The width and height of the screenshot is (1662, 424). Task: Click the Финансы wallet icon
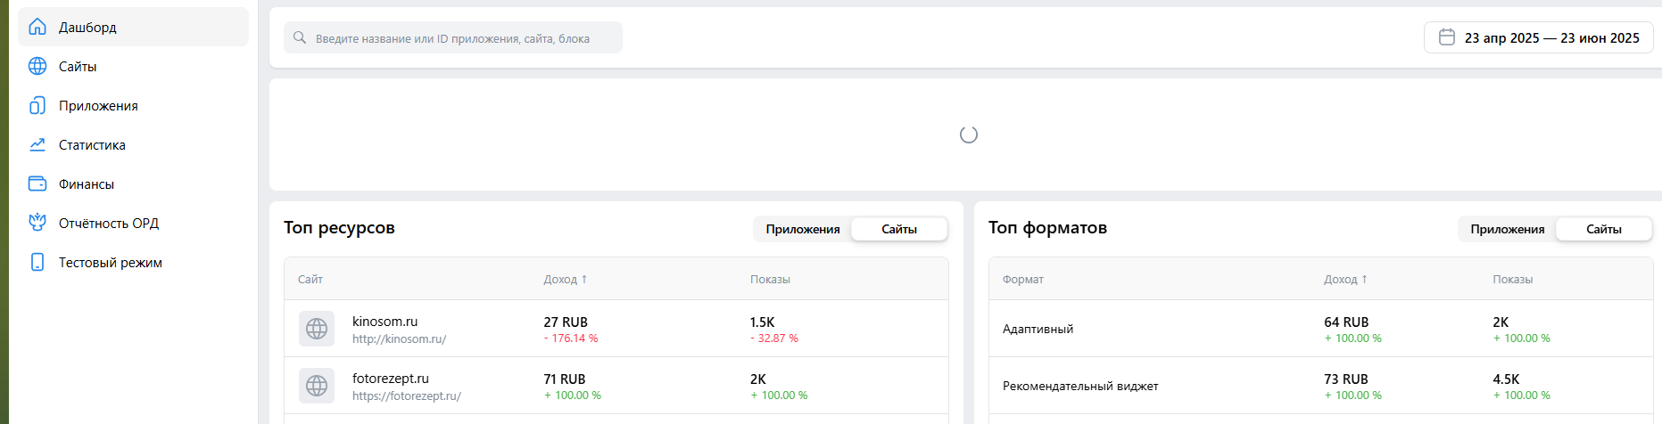point(37,183)
